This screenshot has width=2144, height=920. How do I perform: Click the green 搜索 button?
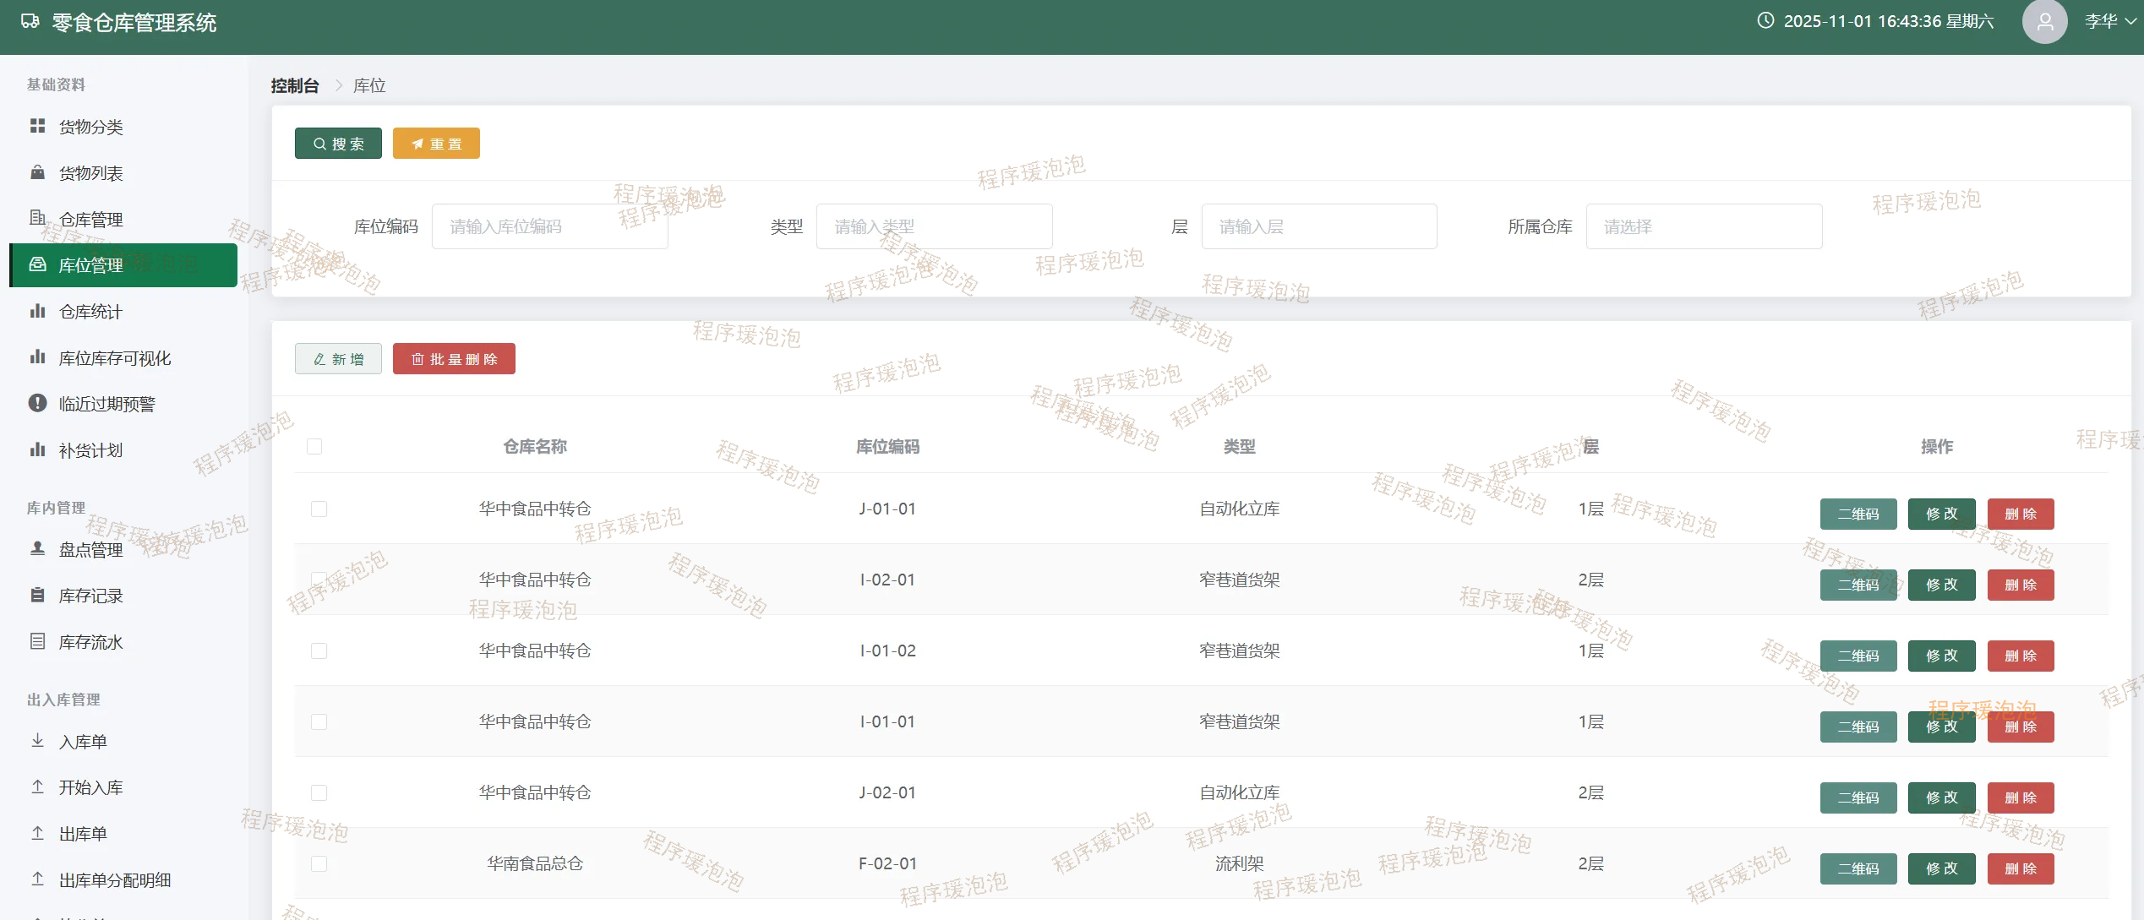pyautogui.click(x=338, y=144)
